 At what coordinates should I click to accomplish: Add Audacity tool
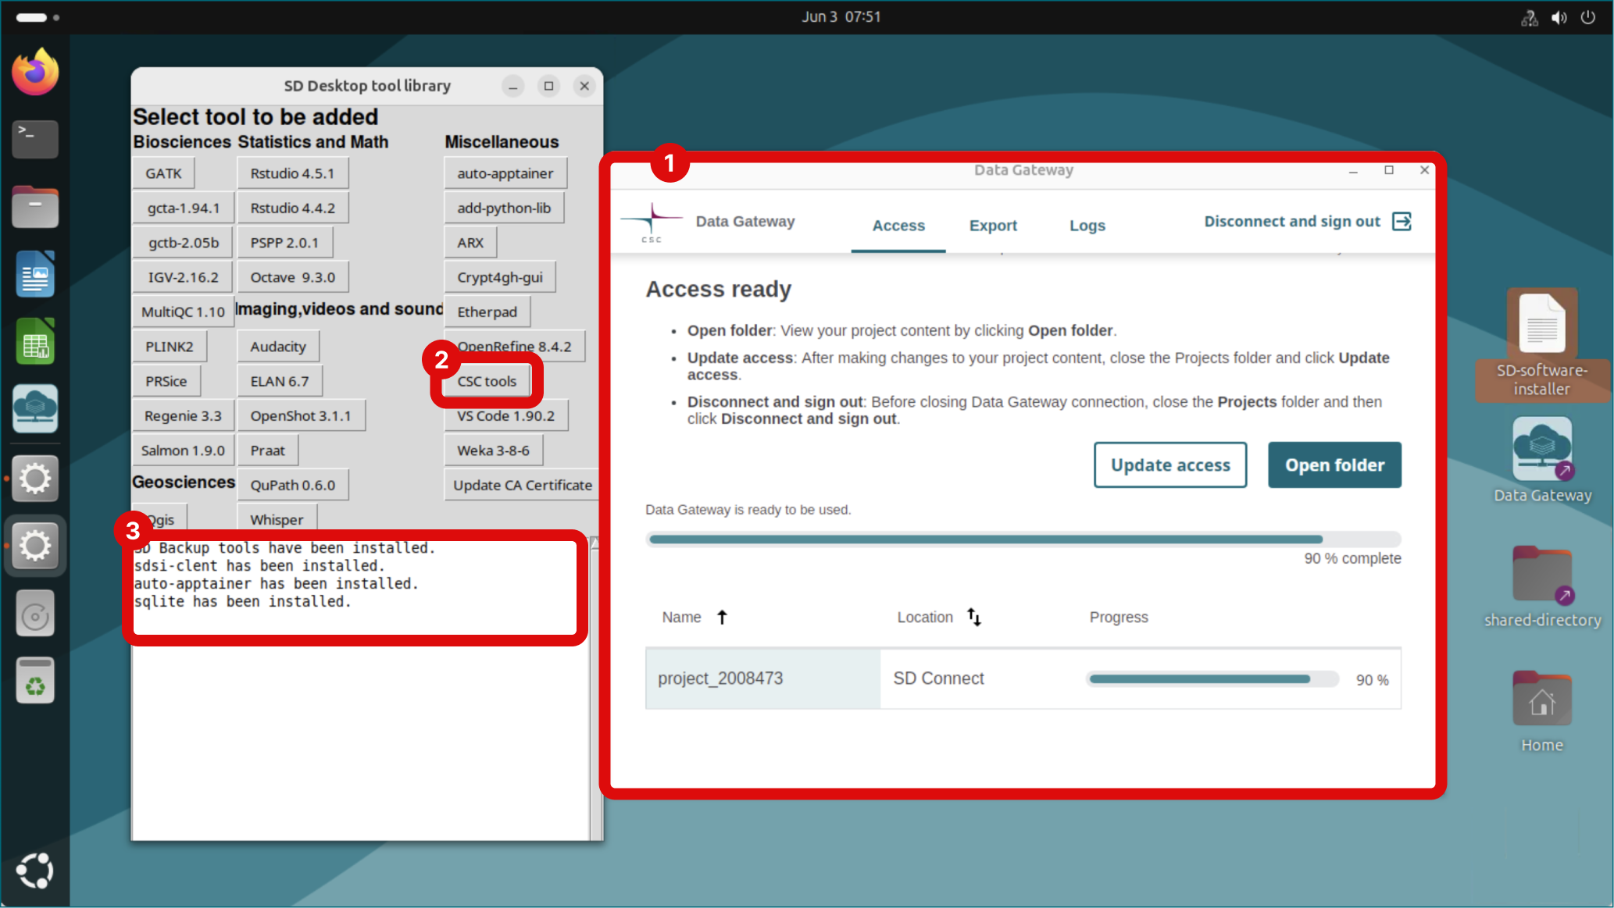(x=278, y=347)
